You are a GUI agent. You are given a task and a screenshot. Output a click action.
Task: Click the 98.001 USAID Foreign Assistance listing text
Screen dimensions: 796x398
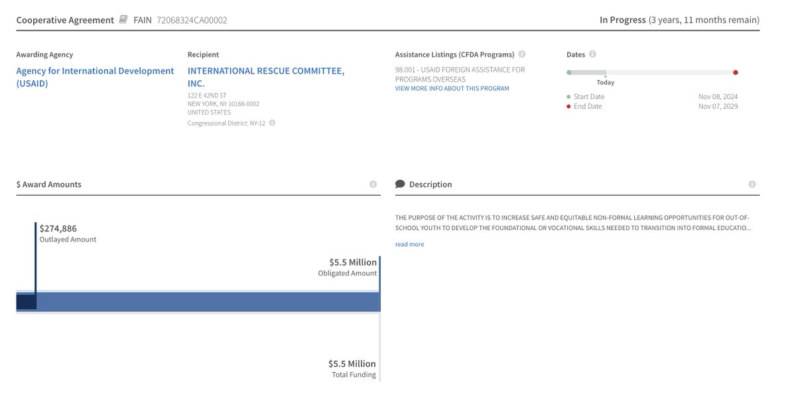click(x=460, y=74)
